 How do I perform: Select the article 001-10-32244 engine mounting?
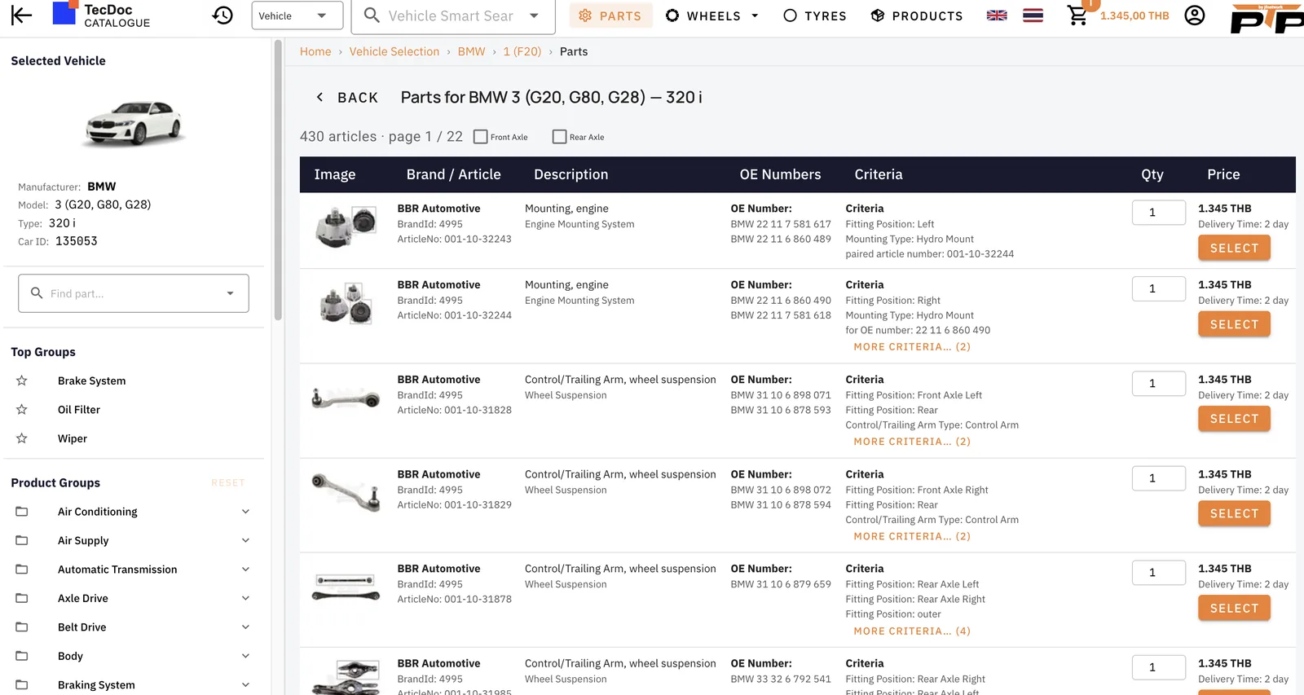(x=1234, y=324)
